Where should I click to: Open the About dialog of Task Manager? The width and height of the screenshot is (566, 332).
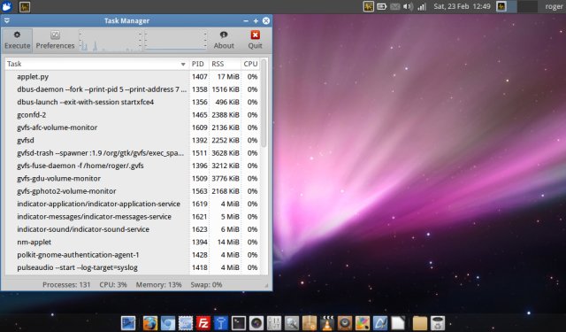click(224, 40)
